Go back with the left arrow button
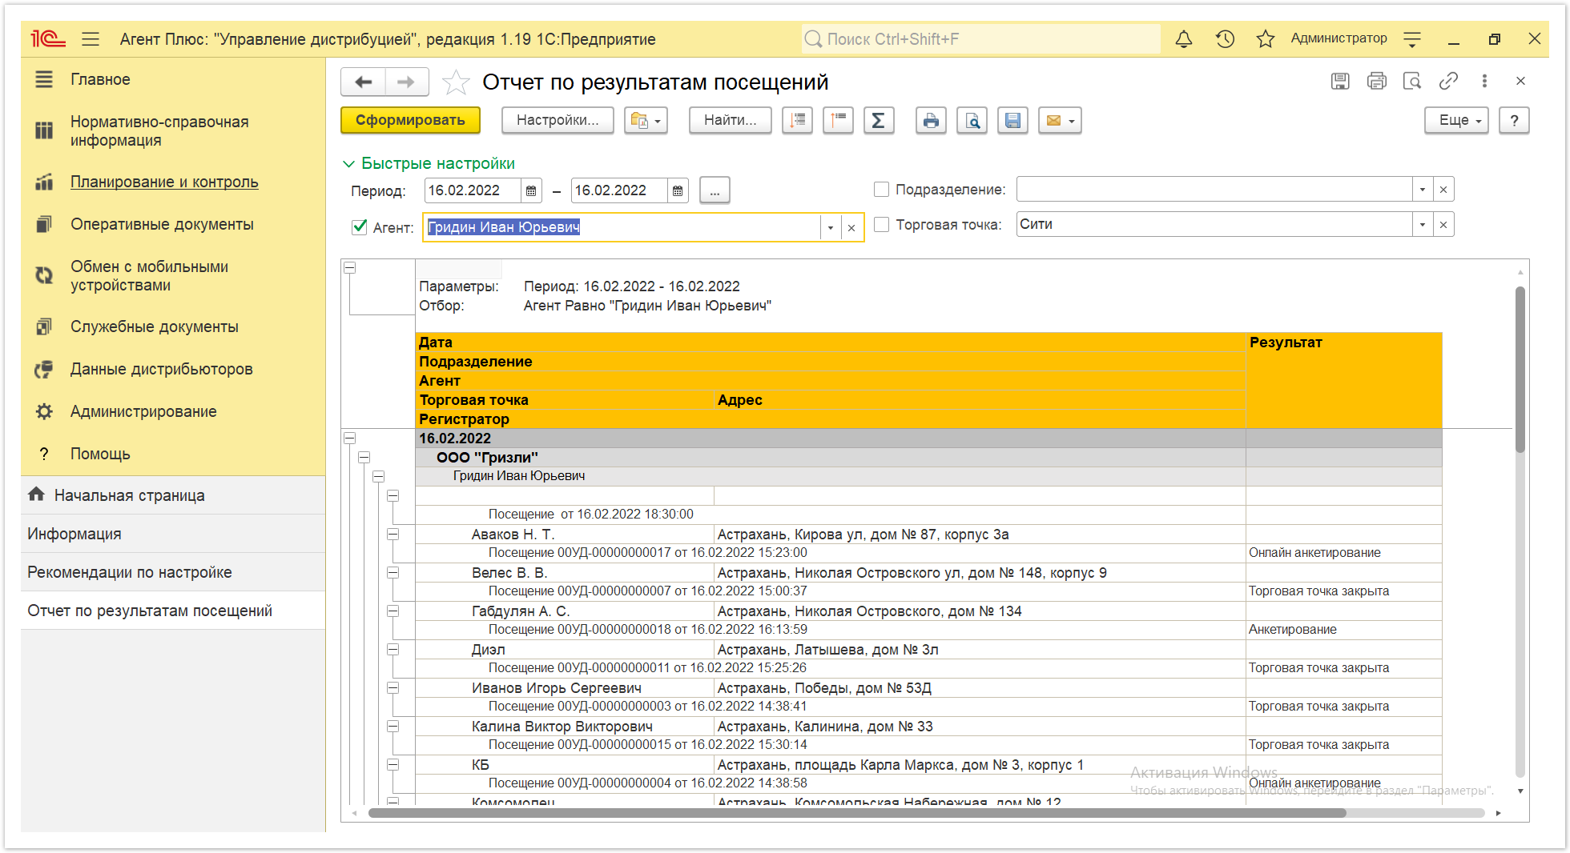Viewport: 1570px width, 853px height. pos(364,82)
